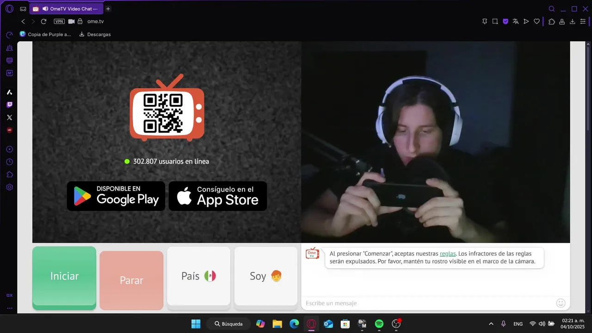
Task: Toggle the VPN badge in the address bar
Action: 59,21
